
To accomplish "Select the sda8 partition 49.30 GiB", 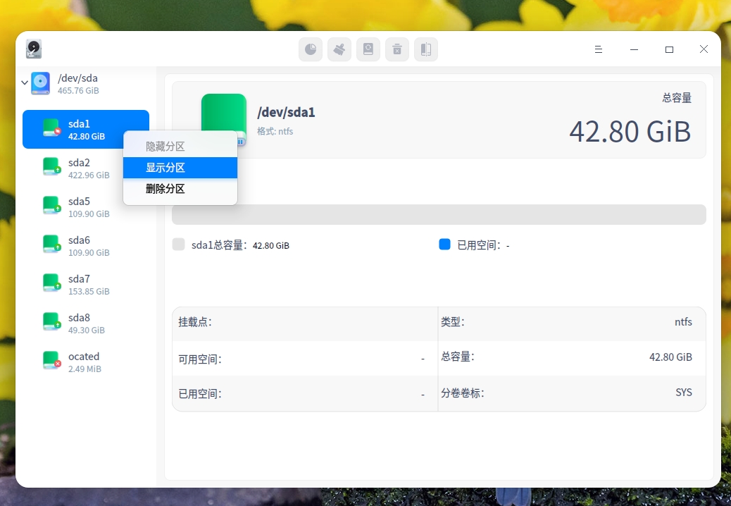I will point(86,323).
